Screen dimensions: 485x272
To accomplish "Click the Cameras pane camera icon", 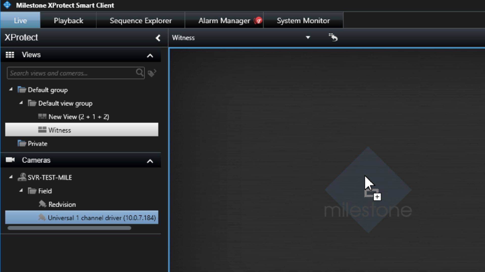I will point(10,160).
